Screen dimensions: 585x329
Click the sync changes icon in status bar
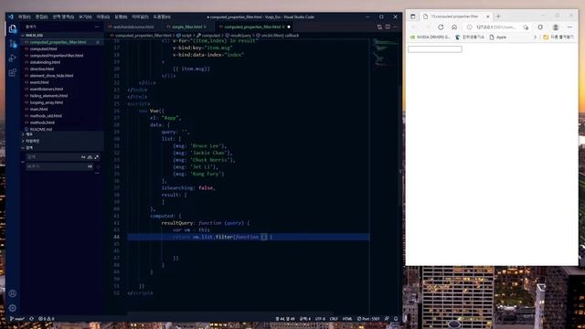point(31,319)
